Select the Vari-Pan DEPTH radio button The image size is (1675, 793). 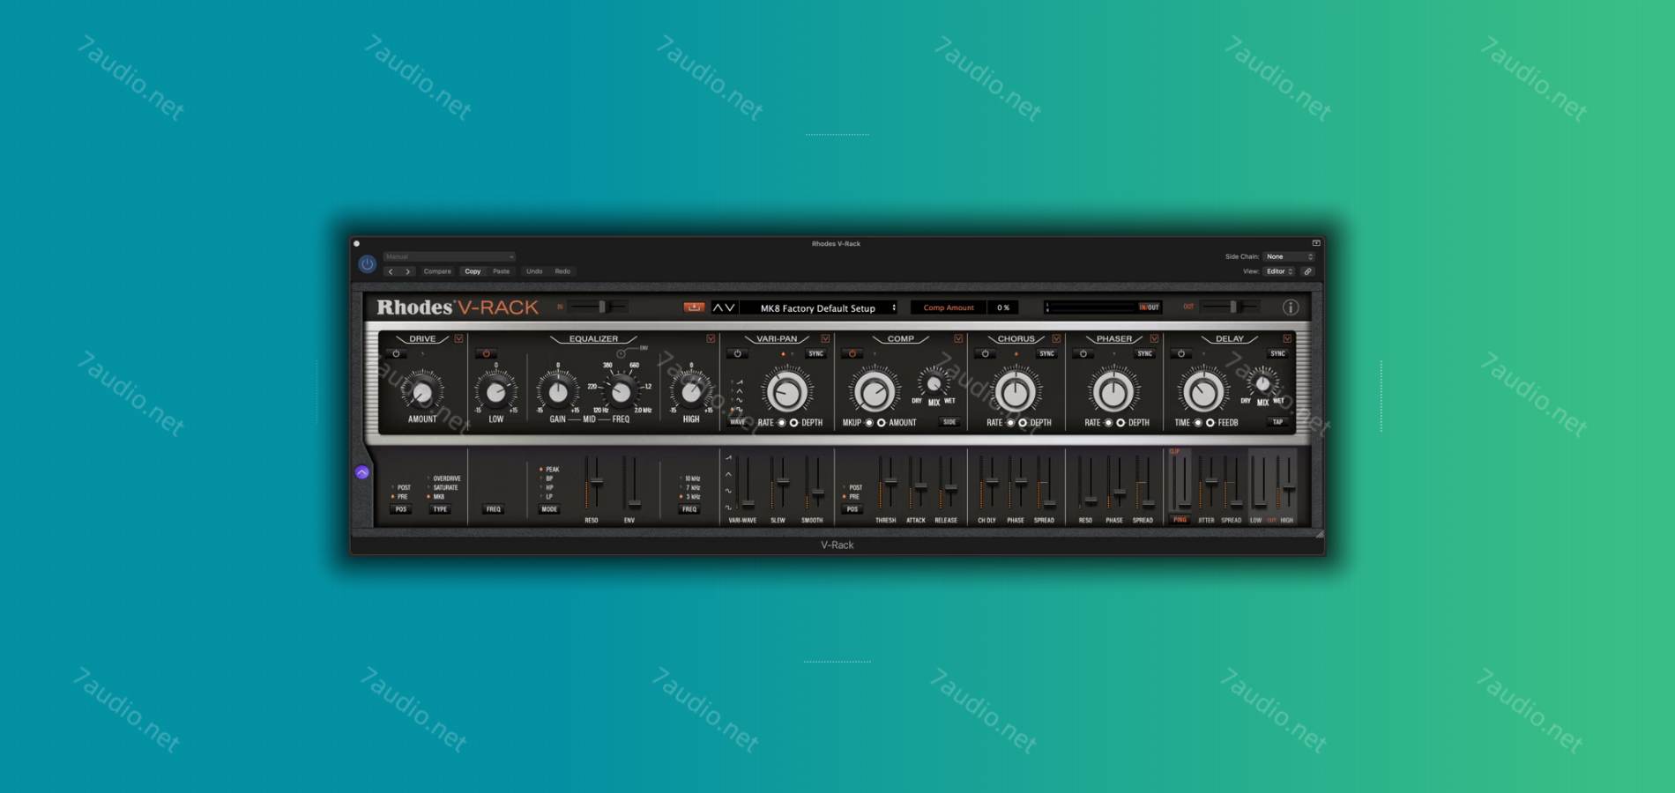click(793, 423)
